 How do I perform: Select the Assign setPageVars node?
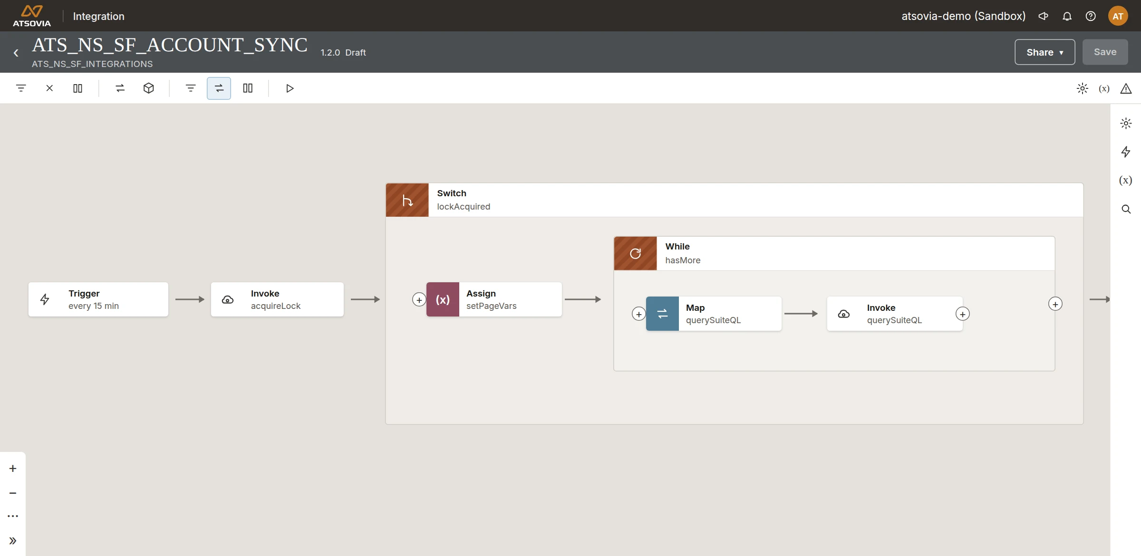[494, 299]
